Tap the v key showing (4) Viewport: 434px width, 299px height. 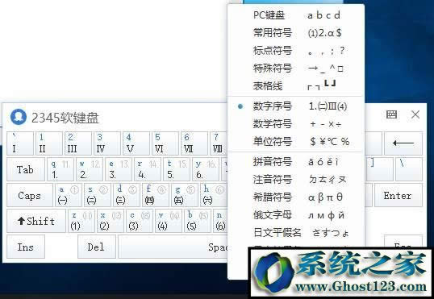pos(169,221)
